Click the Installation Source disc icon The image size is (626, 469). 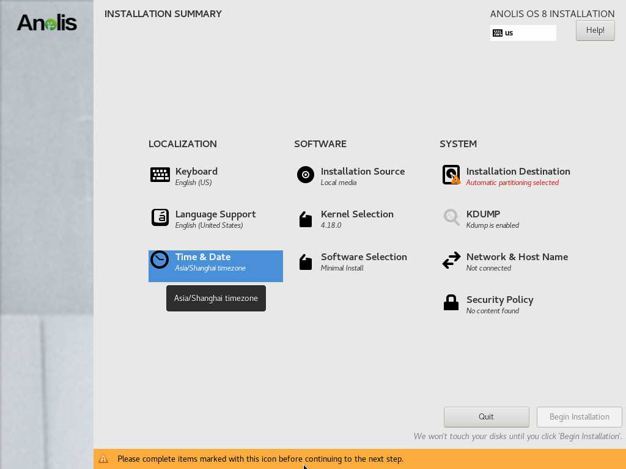tap(306, 175)
